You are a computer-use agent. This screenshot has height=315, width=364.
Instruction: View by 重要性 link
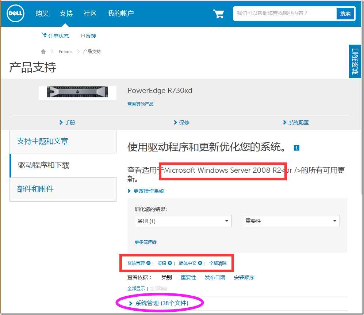188,277
